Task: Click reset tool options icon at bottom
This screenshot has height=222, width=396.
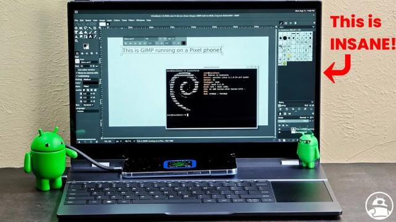Action: 97,142
